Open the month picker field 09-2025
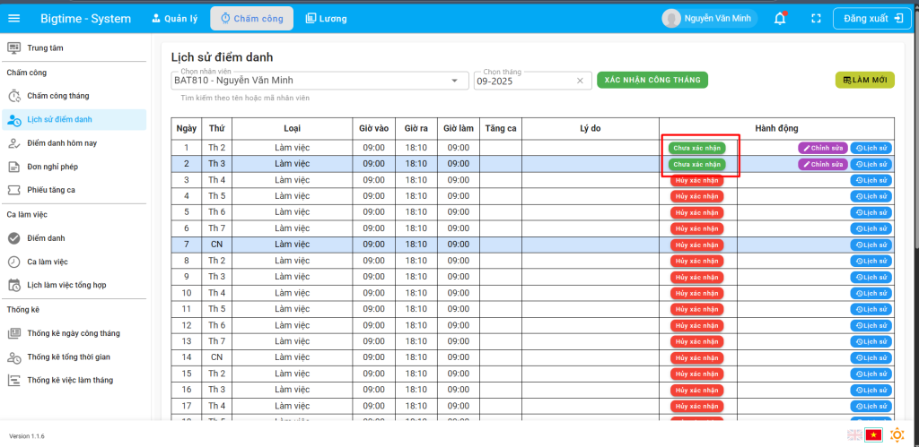The image size is (919, 447). pyautogui.click(x=525, y=81)
